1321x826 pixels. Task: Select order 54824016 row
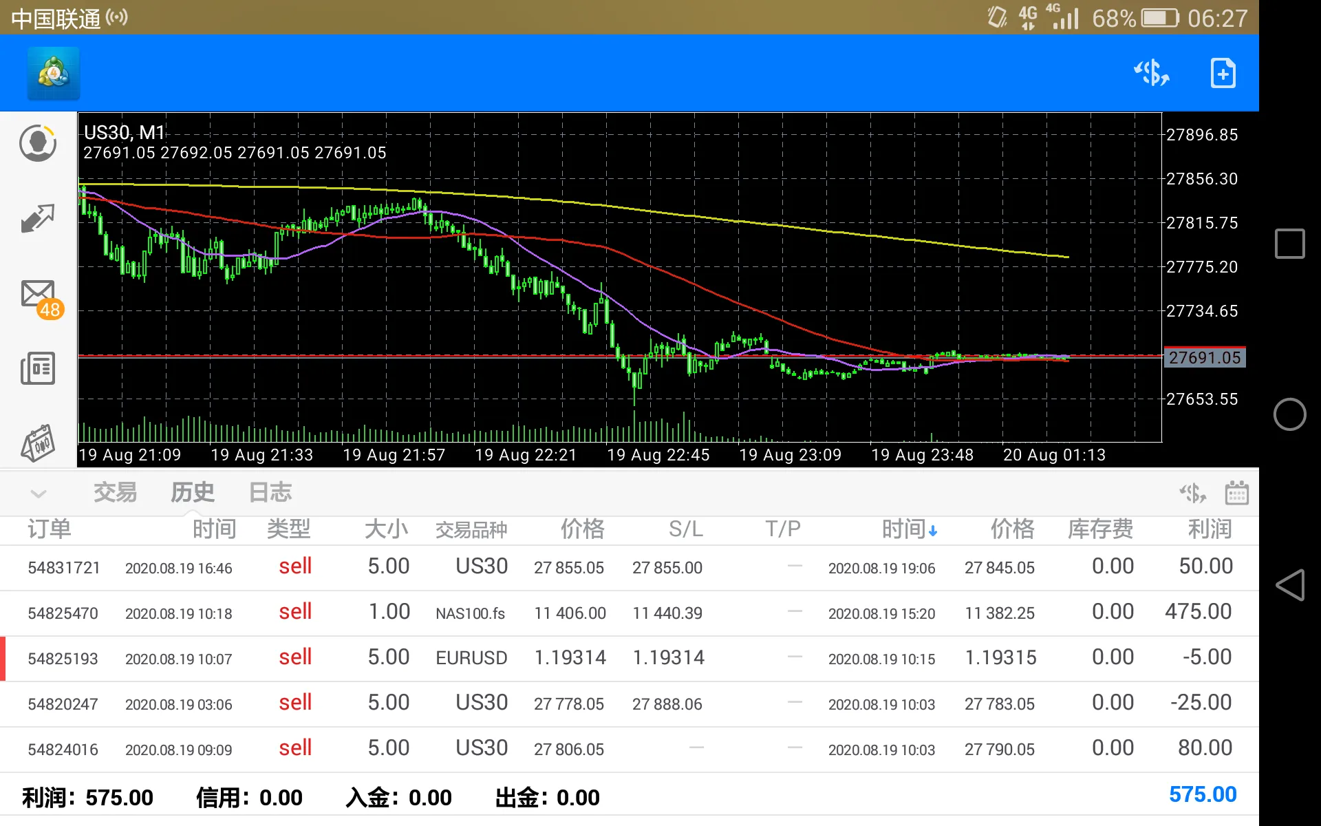point(630,749)
